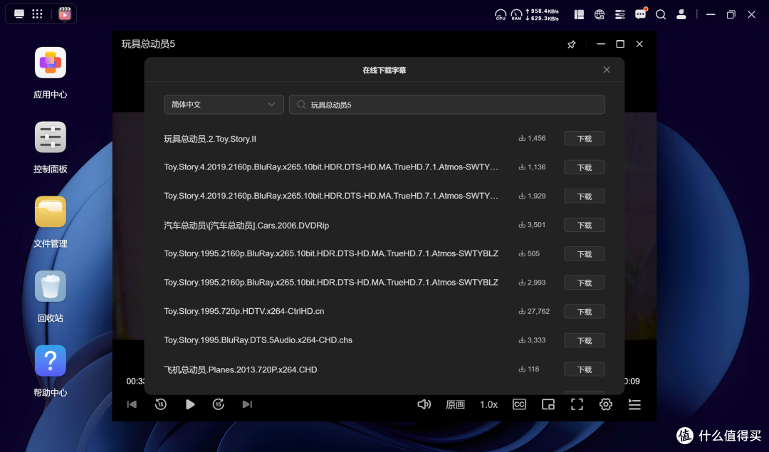Open the user account icon
Screen dimensions: 769x452
[681, 15]
